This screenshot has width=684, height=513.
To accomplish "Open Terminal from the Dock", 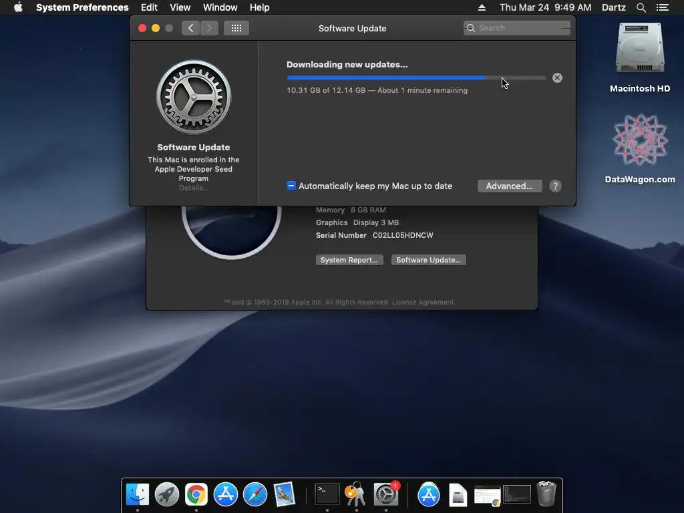I will point(327,495).
